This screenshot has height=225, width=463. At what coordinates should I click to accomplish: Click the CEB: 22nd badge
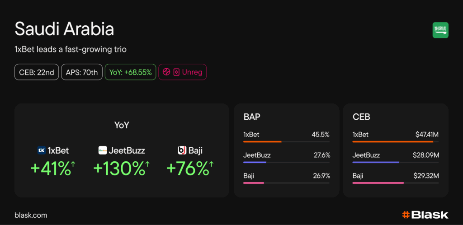pyautogui.click(x=37, y=72)
